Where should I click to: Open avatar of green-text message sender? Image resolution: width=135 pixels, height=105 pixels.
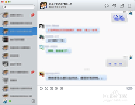pyautogui.click(x=41, y=47)
